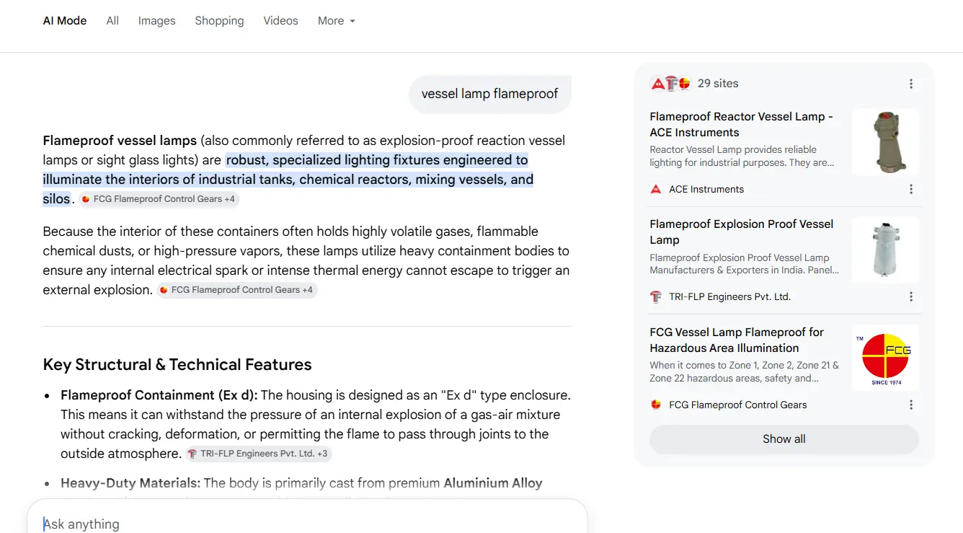The image size is (963, 533).
Task: Click the highlighted robust, specialized lighting fixtures text
Action: tap(288, 180)
